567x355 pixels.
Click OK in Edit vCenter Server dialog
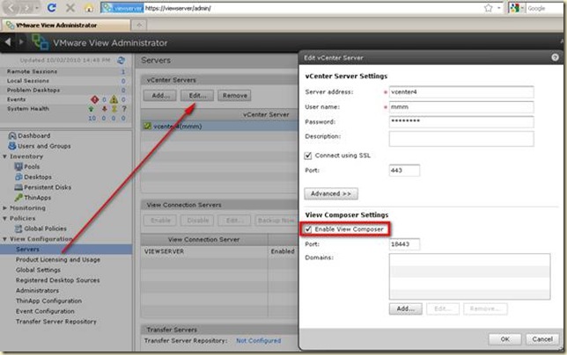(x=504, y=339)
